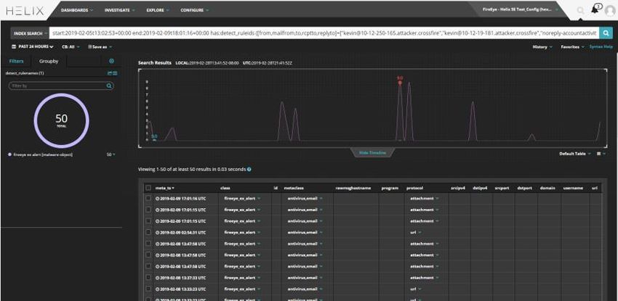The width and height of the screenshot is (618, 301).
Task: Click the domain column header
Action: (x=547, y=189)
